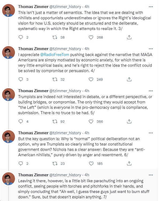159x201 pixels.
Task: Reply to the tweet with 3 replies
Action: [x=21, y=79]
